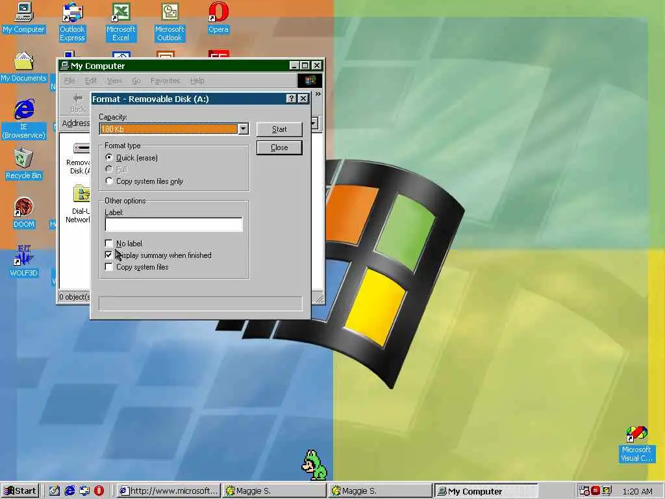
Task: Switch to the My Computer taskbar button
Action: tap(486, 491)
